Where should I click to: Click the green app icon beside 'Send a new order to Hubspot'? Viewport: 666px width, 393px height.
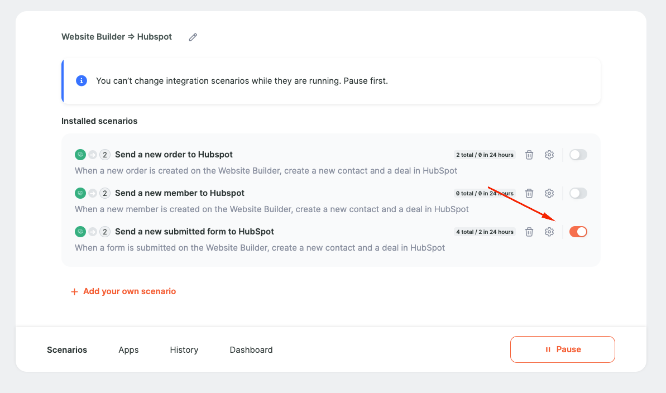tap(80, 155)
